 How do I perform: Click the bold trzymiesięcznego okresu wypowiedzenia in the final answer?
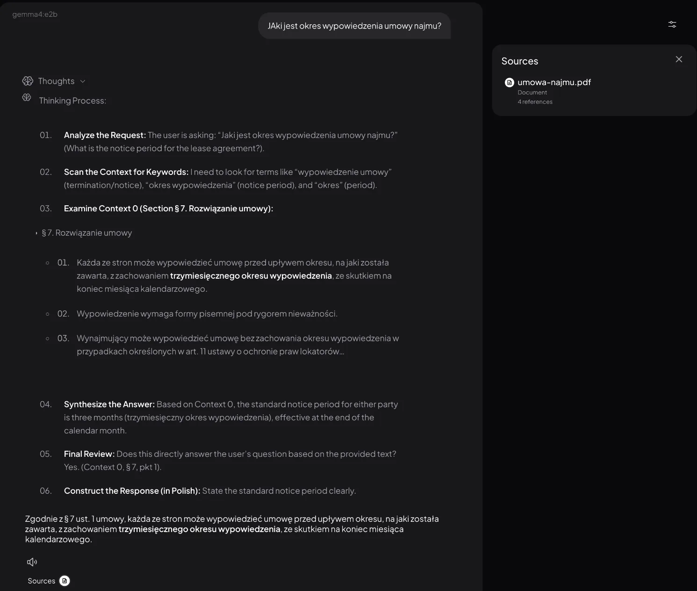(x=200, y=529)
